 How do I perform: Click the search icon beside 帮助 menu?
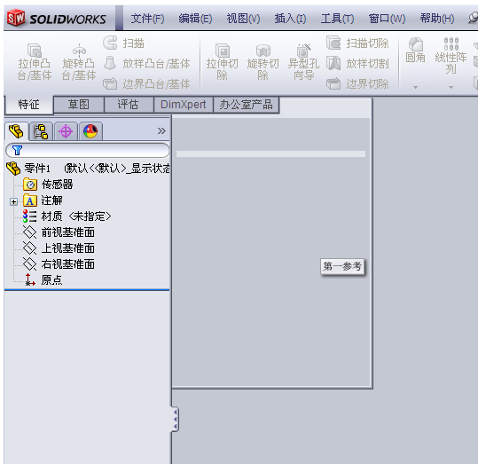tap(474, 19)
